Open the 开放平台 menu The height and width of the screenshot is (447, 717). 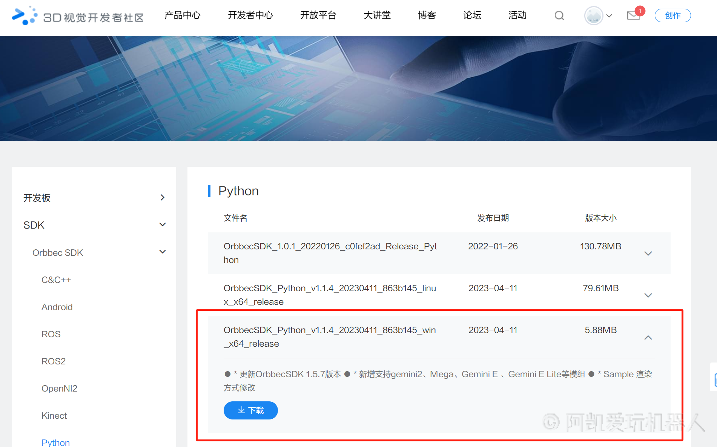pos(318,15)
